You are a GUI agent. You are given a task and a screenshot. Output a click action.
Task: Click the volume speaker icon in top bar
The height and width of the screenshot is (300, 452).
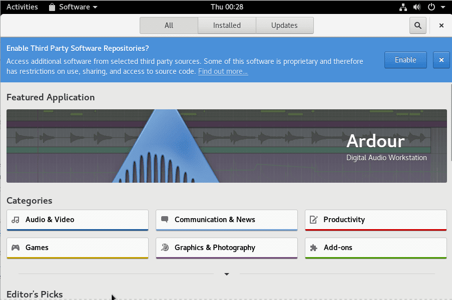(x=417, y=7)
